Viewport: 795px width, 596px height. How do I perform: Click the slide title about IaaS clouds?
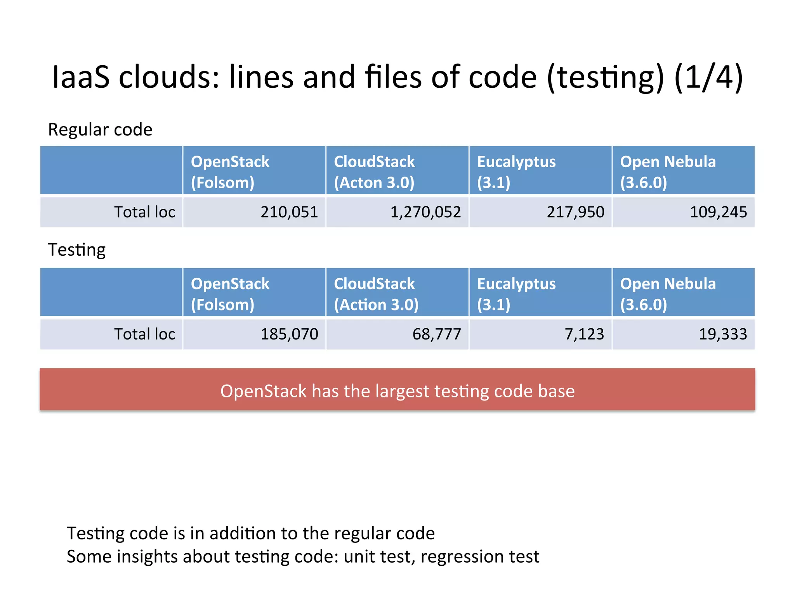397,77
